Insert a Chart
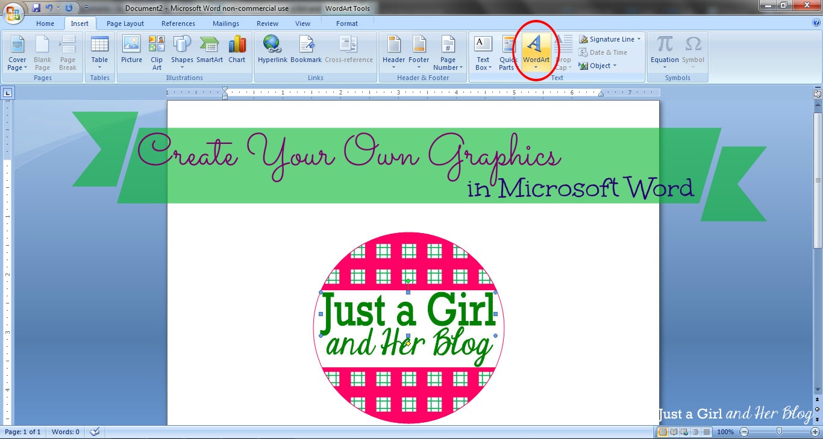823x439 pixels. click(x=237, y=51)
